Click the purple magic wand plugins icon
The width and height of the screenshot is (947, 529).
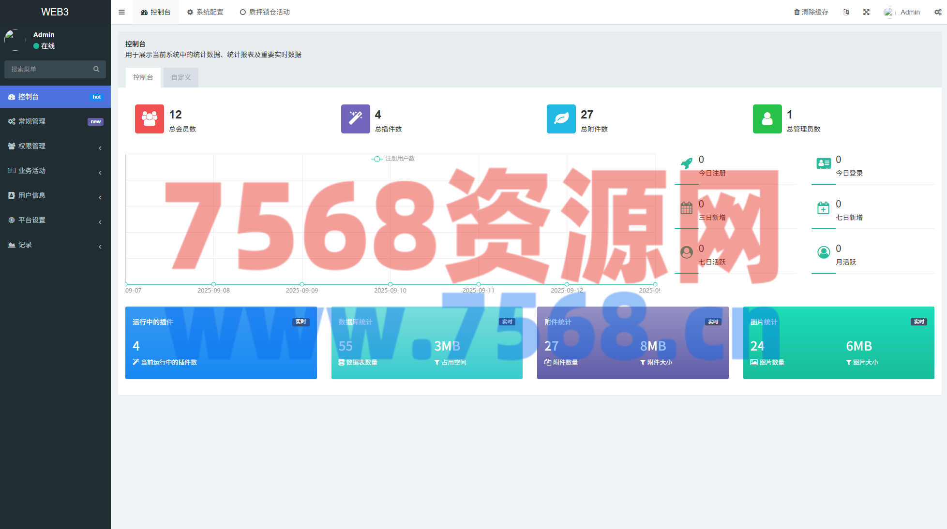tap(355, 119)
